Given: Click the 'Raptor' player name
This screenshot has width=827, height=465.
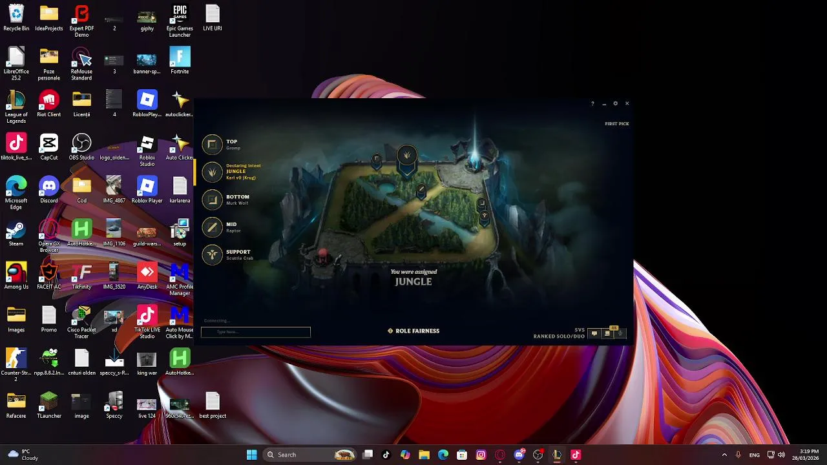Looking at the screenshot, I should 233,231.
